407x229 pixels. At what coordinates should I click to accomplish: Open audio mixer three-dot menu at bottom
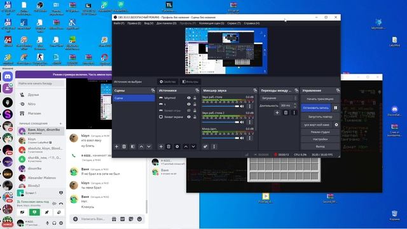[214, 147]
